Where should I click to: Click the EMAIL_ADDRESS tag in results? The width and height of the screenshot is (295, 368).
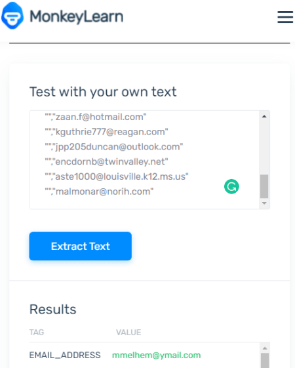click(65, 355)
